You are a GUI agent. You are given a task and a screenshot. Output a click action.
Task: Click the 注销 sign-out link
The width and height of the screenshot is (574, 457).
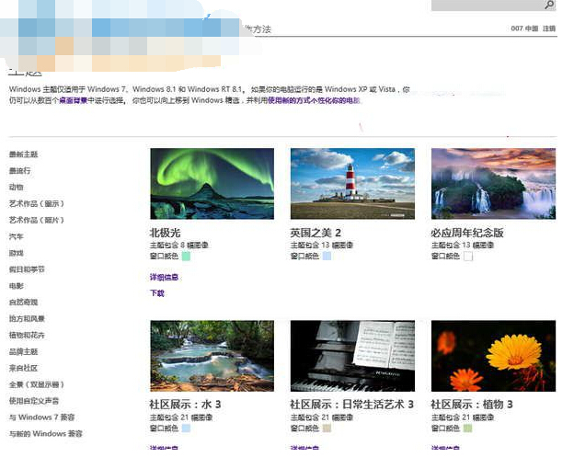pos(548,29)
